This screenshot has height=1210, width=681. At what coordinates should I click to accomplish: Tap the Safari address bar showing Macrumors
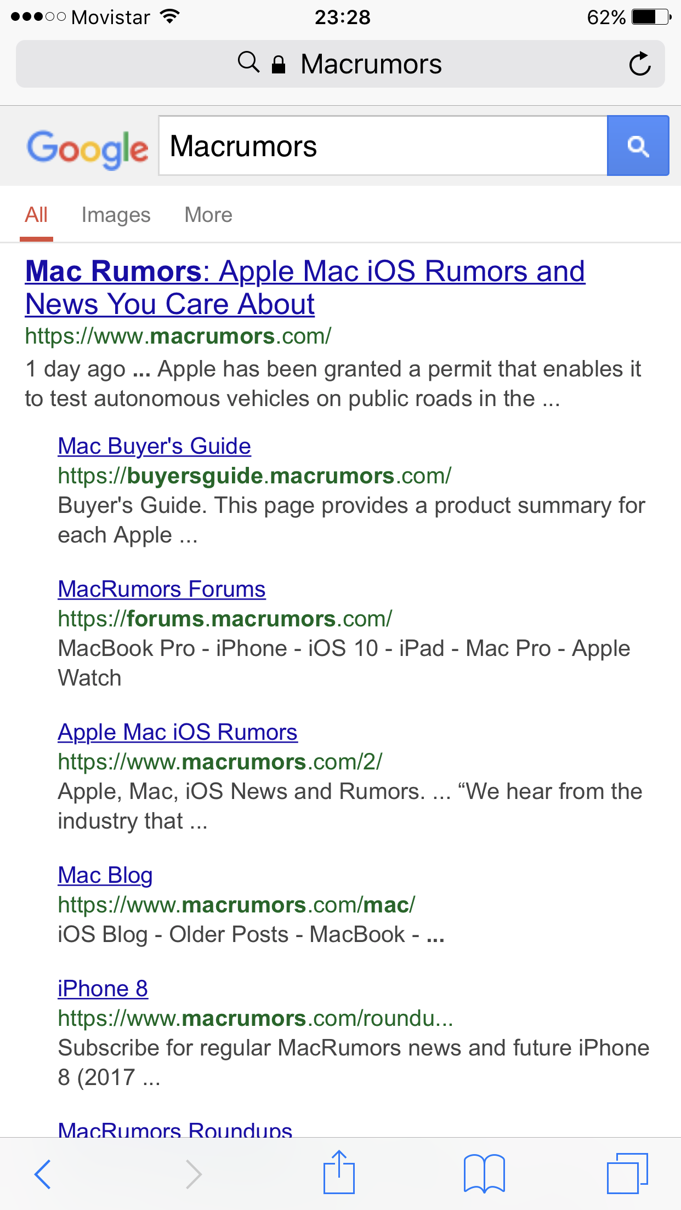[340, 64]
